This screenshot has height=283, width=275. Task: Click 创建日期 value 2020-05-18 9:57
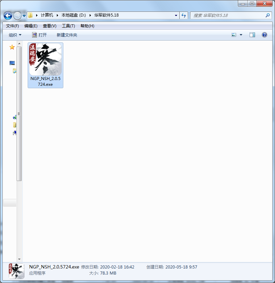coord(181,267)
